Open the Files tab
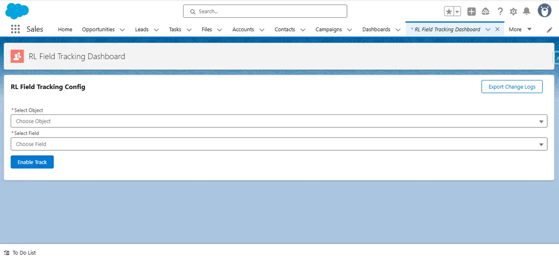The height and width of the screenshot is (260, 559). click(x=207, y=29)
